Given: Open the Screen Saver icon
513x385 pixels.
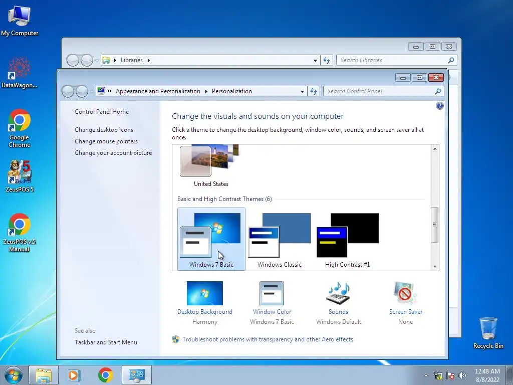Looking at the screenshot, I should [405, 293].
